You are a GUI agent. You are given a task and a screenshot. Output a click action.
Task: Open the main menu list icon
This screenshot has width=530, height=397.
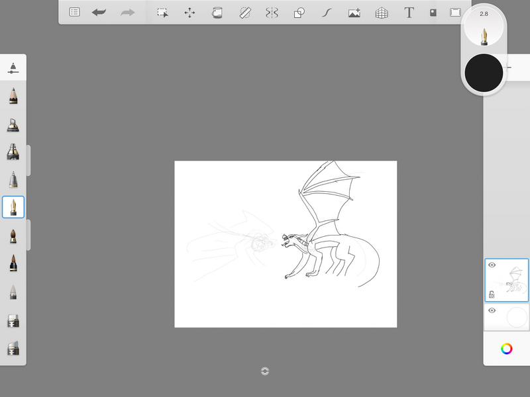[x=75, y=13]
